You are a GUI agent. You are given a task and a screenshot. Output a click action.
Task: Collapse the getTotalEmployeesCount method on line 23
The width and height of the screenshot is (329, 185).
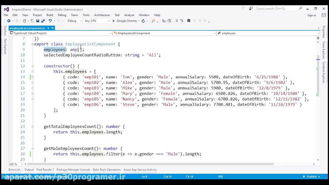point(33,127)
